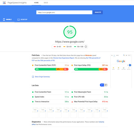
Task: Click the desktop laptop icon
Action: click(18, 19)
